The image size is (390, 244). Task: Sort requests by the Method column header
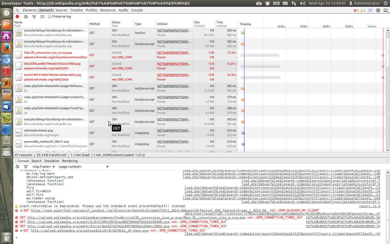point(99,24)
